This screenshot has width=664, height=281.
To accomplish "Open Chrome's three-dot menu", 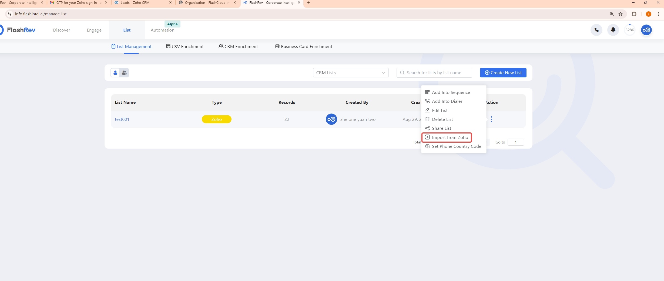I will (x=658, y=14).
